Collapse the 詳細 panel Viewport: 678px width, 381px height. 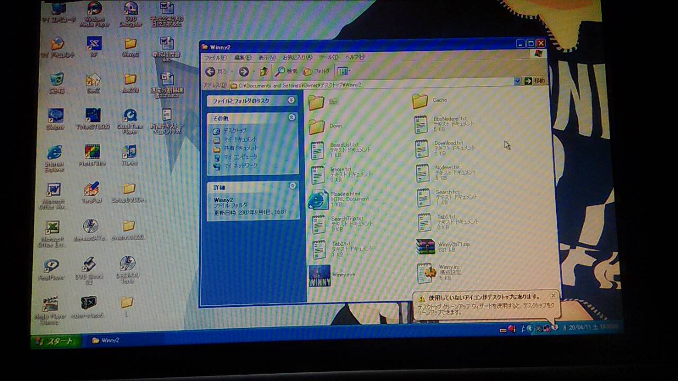tap(292, 186)
